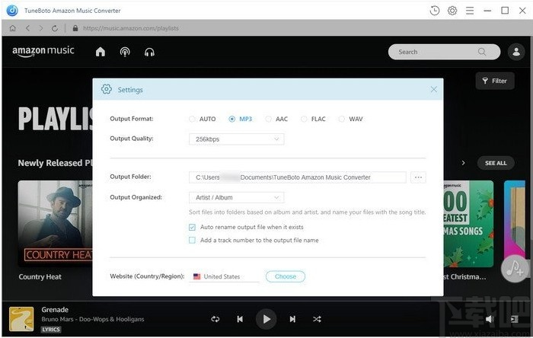Click the amazon music logo
This screenshot has height=338, width=533.
coord(43,51)
